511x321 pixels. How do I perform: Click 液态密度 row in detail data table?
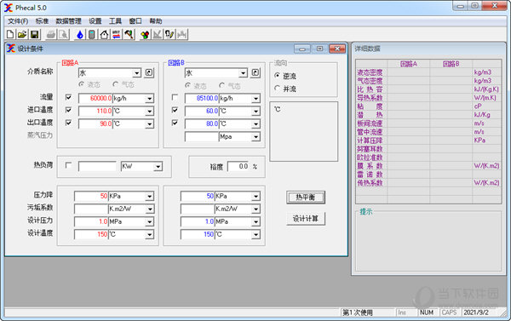(x=428, y=72)
